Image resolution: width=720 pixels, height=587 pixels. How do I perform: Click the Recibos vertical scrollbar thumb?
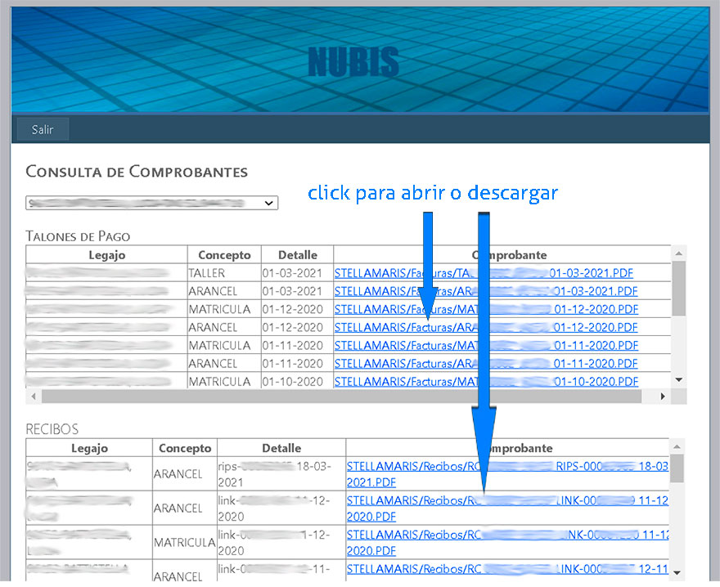click(677, 468)
